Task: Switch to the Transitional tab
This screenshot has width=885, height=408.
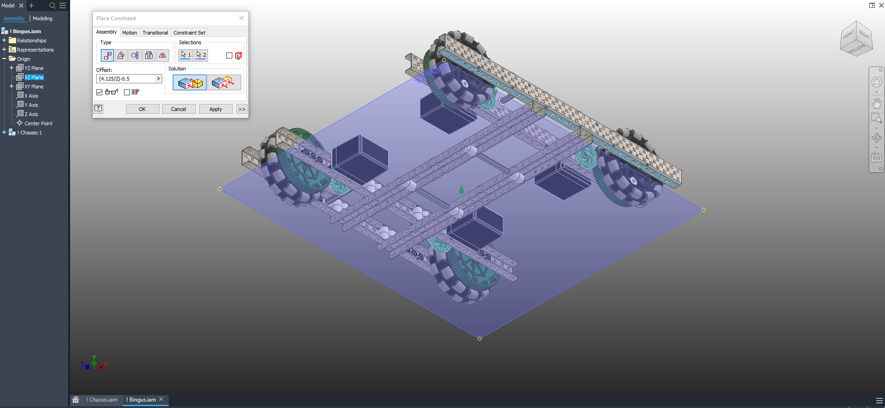Action: pyautogui.click(x=155, y=33)
